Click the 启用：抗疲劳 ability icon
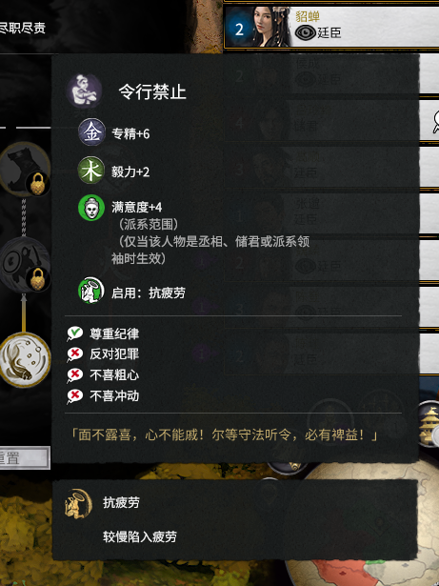The width and height of the screenshot is (439, 586). pos(91,291)
